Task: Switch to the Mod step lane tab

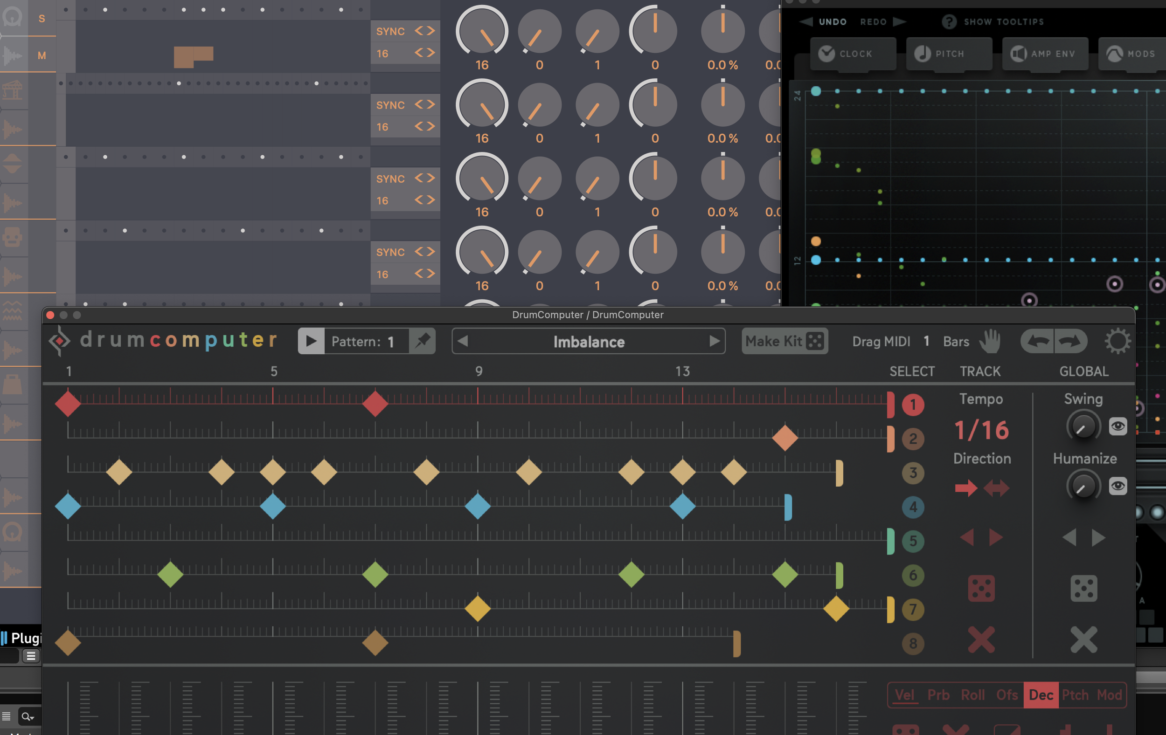Action: pos(1110,695)
